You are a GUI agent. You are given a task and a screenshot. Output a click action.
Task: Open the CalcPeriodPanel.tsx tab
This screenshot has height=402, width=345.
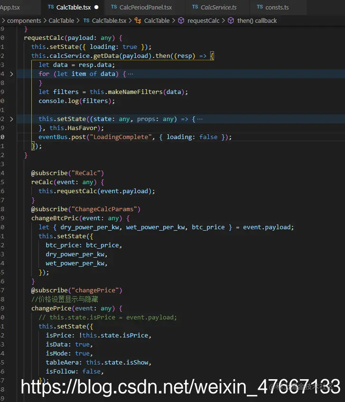[145, 8]
